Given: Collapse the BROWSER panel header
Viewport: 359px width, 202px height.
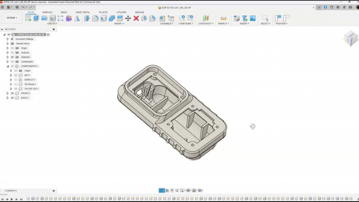Looking at the screenshot, I should pos(2,29).
